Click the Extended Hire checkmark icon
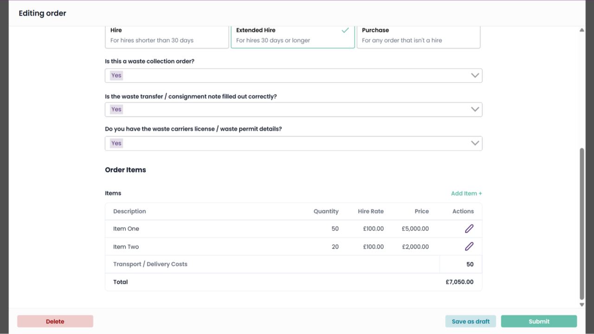The height and width of the screenshot is (334, 594). coord(345,30)
